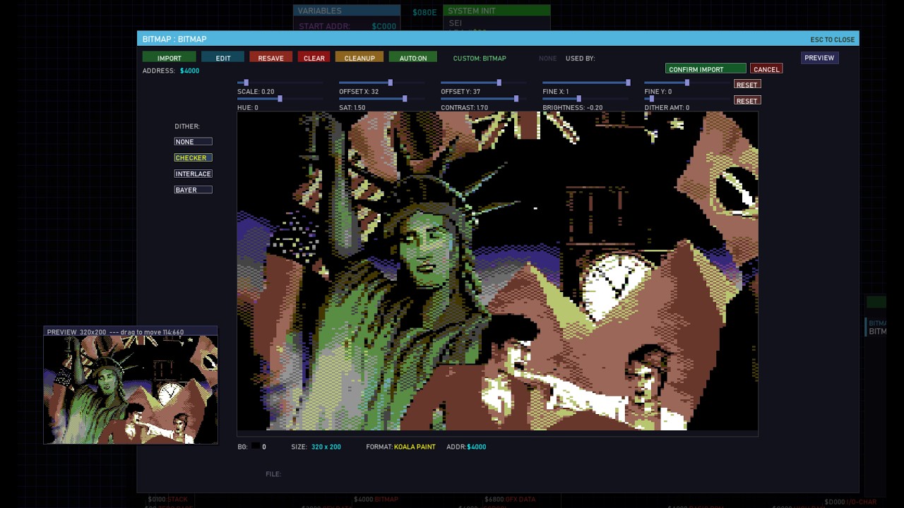Select NONE dither mode
This screenshot has height=508, width=904.
point(193,142)
